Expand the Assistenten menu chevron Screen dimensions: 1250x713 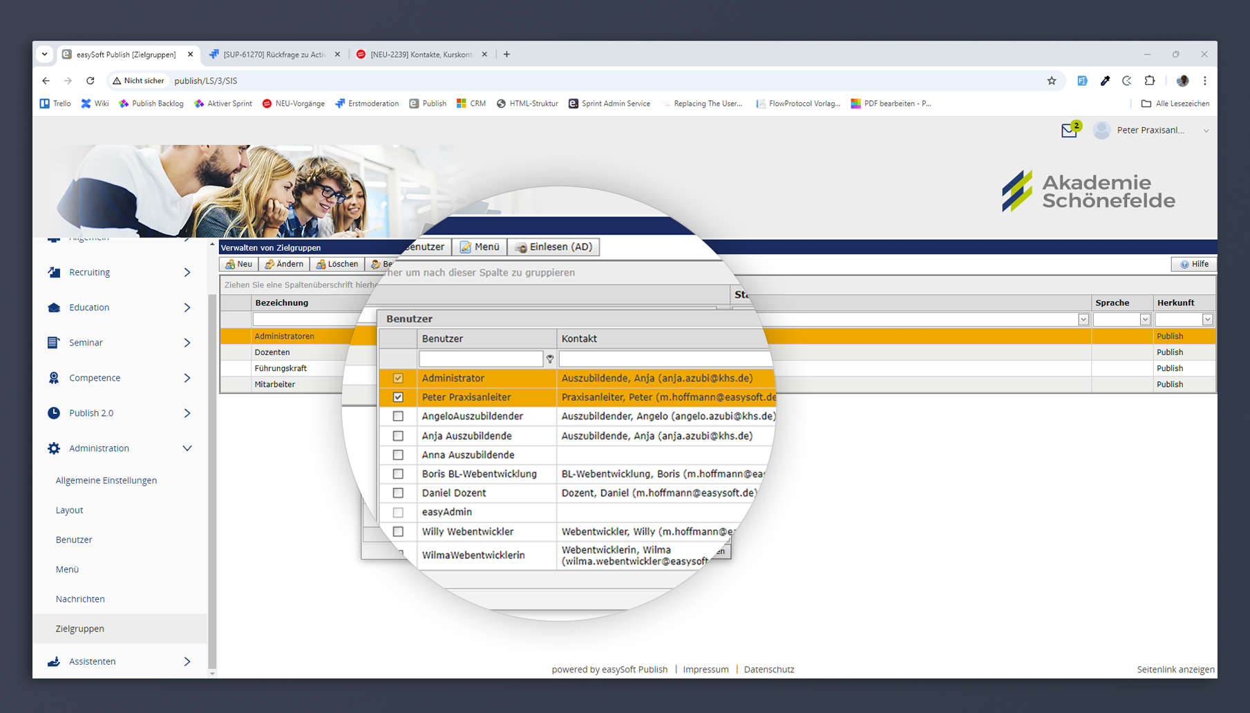[187, 661]
